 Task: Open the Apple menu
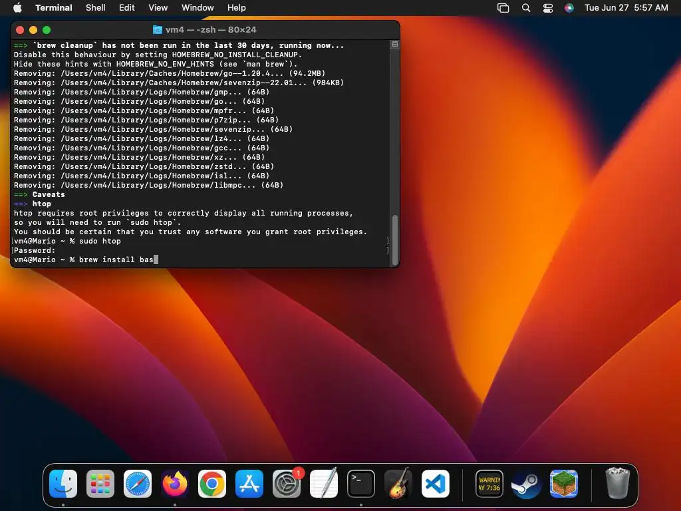(x=17, y=8)
